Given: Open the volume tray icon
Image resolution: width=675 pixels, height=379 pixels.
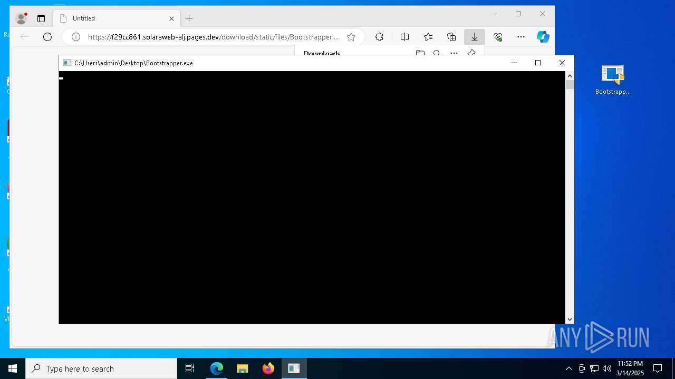Looking at the screenshot, I should coord(607,368).
